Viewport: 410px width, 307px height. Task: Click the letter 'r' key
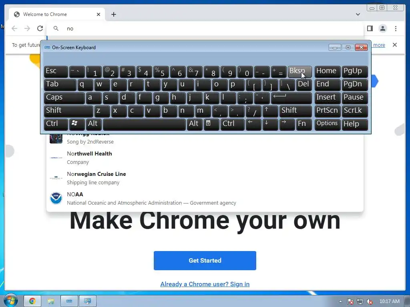(x=136, y=85)
